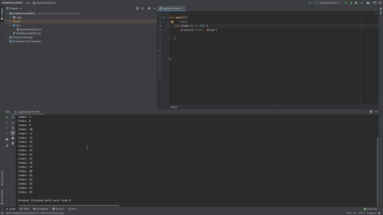Expand all icon in Project panel header

[x=142, y=8]
